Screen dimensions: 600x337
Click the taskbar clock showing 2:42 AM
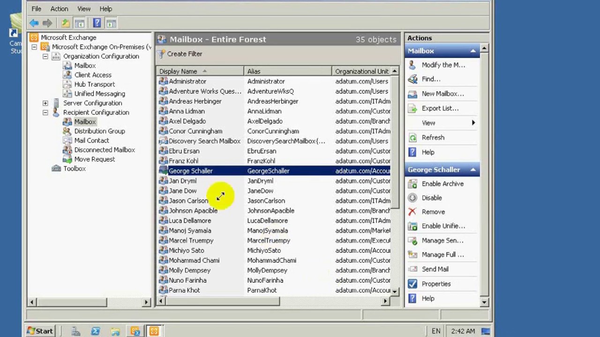click(x=463, y=331)
